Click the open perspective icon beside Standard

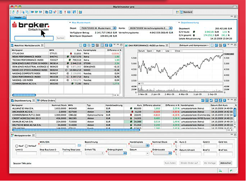[177, 12]
